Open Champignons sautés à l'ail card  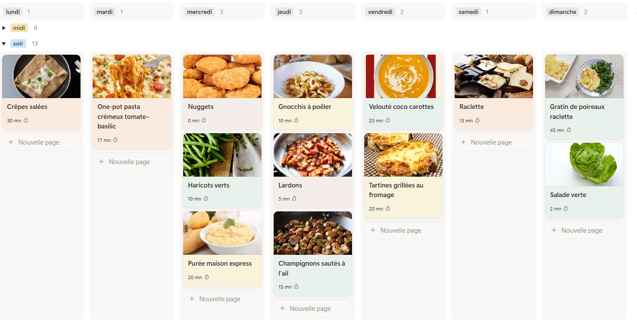click(x=312, y=268)
